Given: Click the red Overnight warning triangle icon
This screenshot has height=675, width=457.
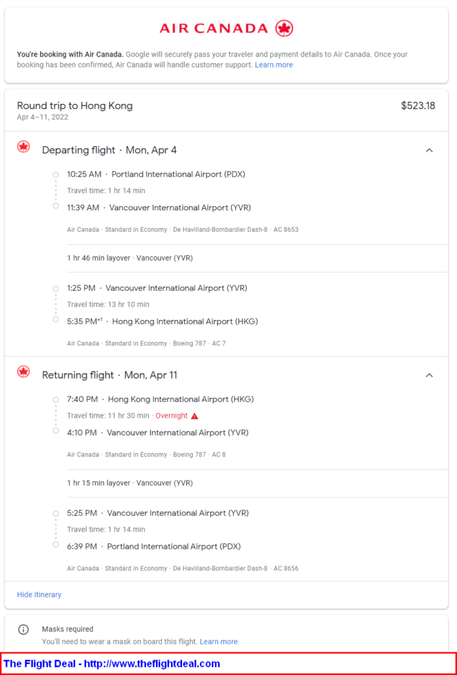Looking at the screenshot, I should 194,416.
